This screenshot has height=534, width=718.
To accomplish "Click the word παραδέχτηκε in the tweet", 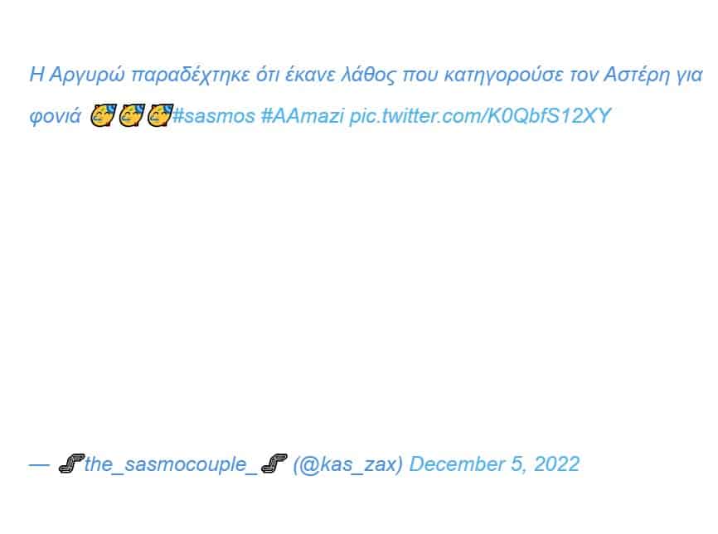I will click(x=191, y=74).
